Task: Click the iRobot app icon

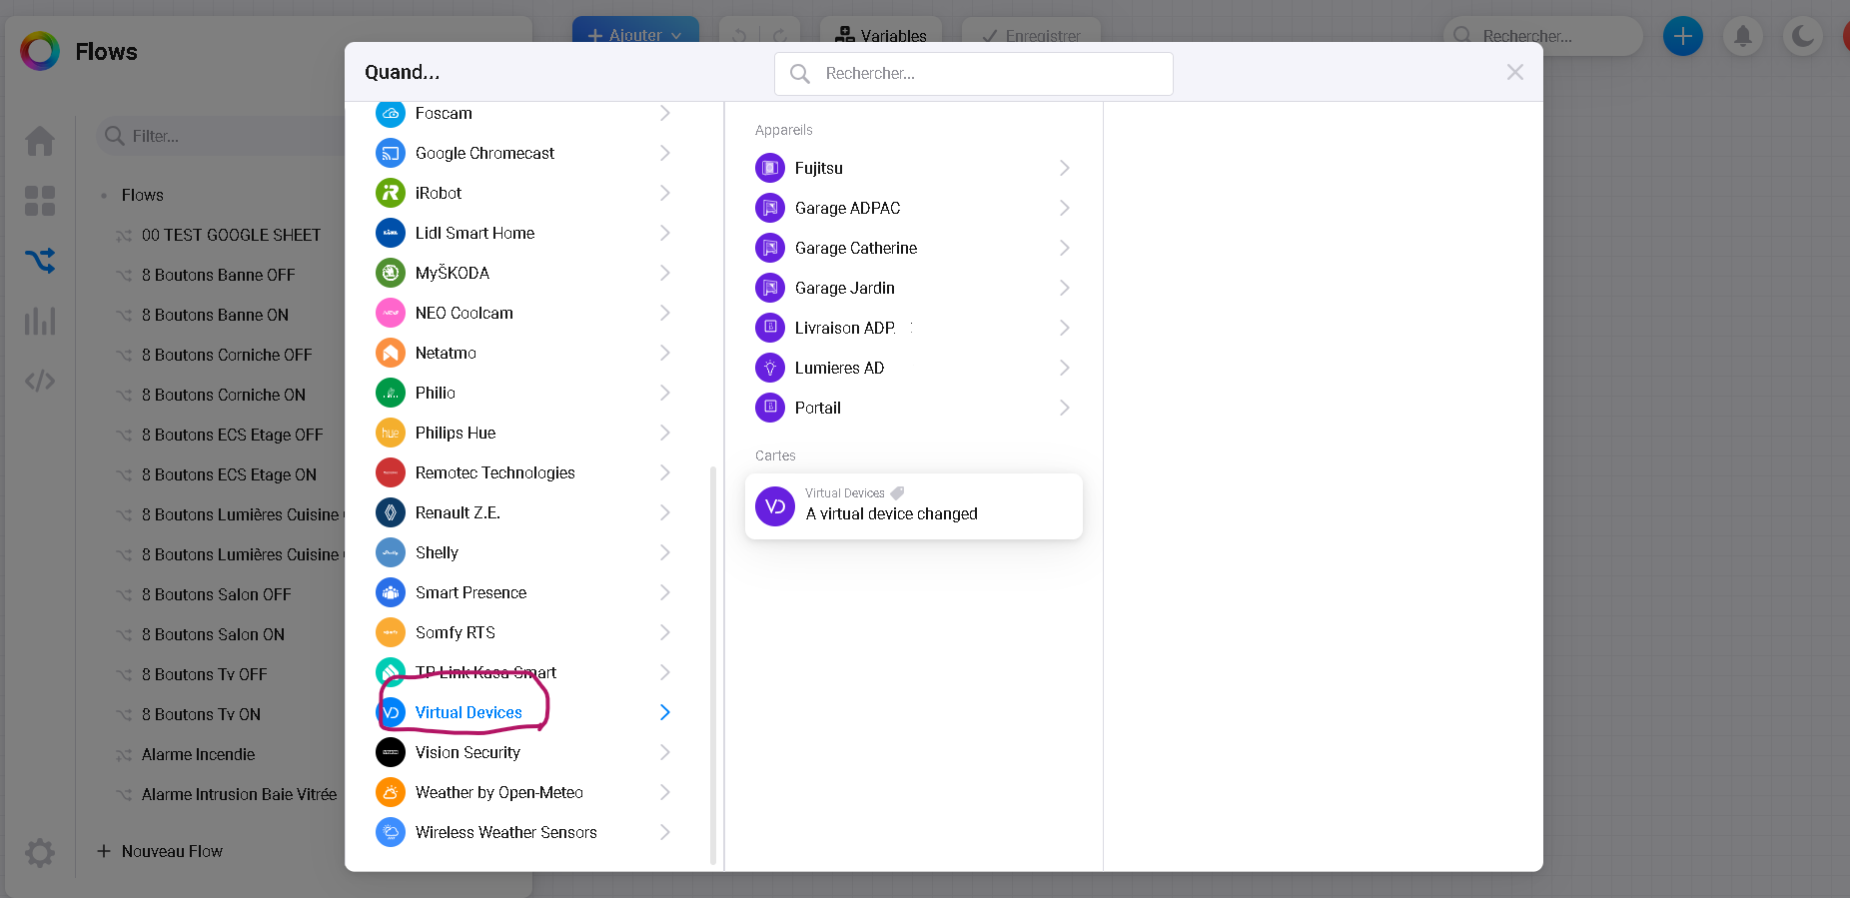Action: coord(391,193)
